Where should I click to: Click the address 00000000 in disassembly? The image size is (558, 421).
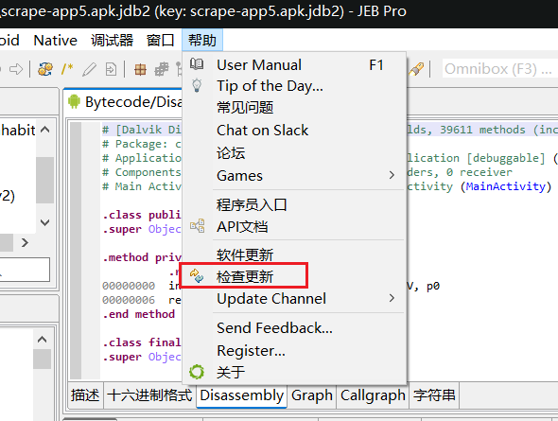(x=129, y=286)
